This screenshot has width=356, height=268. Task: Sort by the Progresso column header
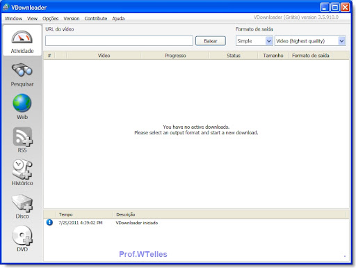pos(175,56)
